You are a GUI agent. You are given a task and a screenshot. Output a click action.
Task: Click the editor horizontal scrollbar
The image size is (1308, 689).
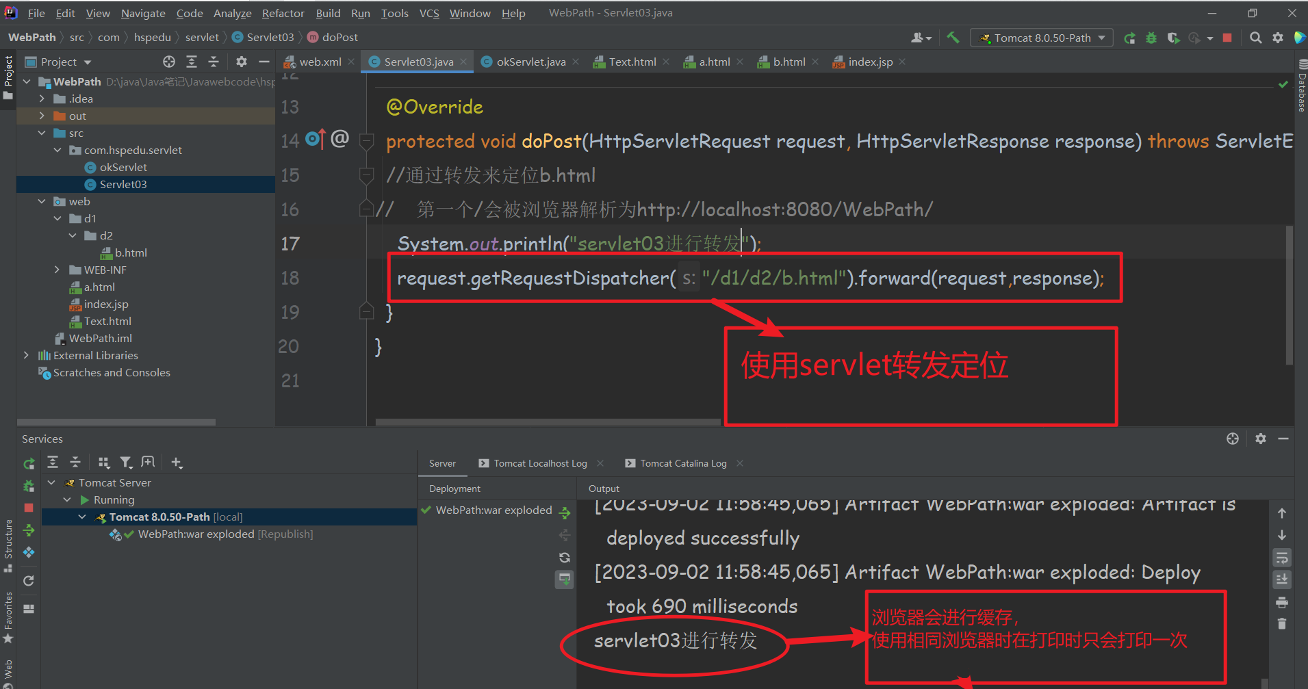coord(548,422)
